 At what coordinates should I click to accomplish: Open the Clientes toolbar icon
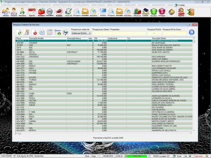6,12
